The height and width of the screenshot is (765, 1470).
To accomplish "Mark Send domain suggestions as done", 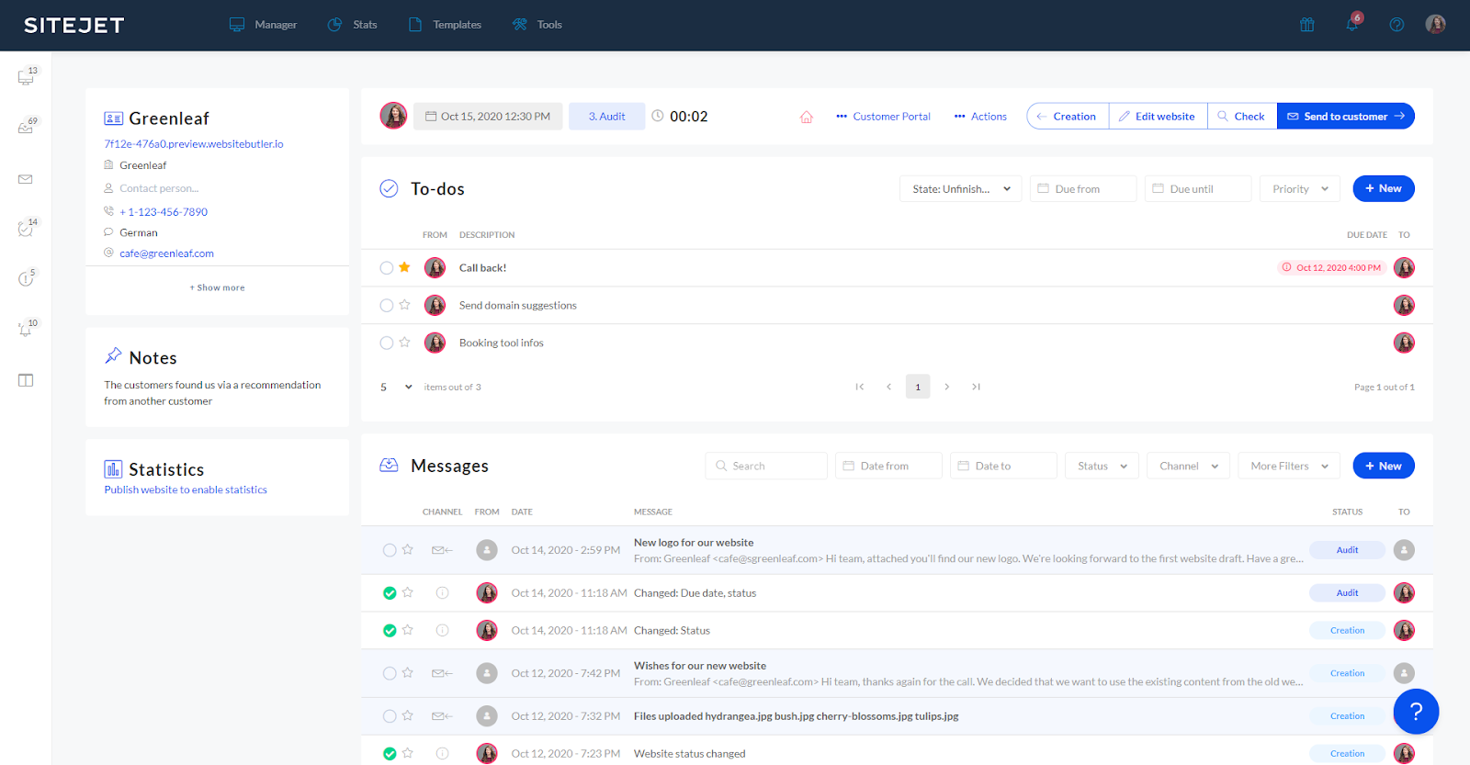I will click(x=387, y=306).
